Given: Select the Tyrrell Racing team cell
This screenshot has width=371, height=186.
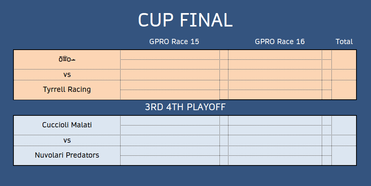Looking at the screenshot, I should coord(67,90).
